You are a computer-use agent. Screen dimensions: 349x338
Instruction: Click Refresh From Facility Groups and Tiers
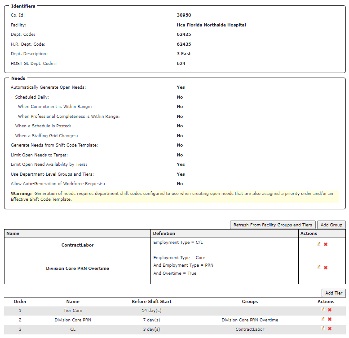[x=273, y=225]
